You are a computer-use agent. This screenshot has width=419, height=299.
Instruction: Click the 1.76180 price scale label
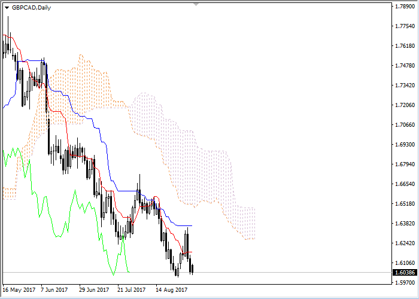click(x=405, y=45)
